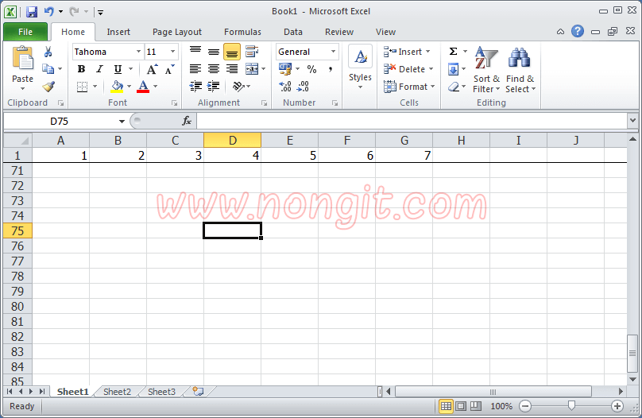Apply top vertical alignment
The image size is (642, 418).
195,52
